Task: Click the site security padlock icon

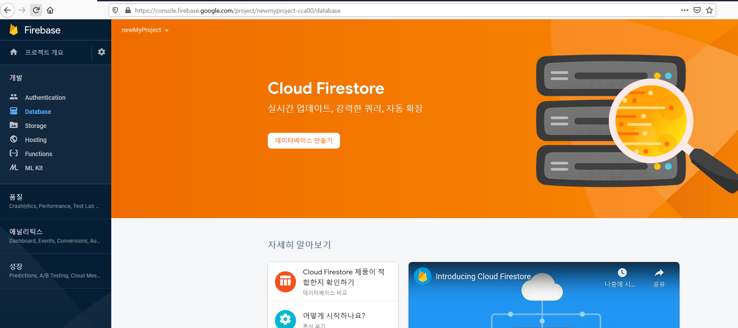Action: pyautogui.click(x=128, y=10)
